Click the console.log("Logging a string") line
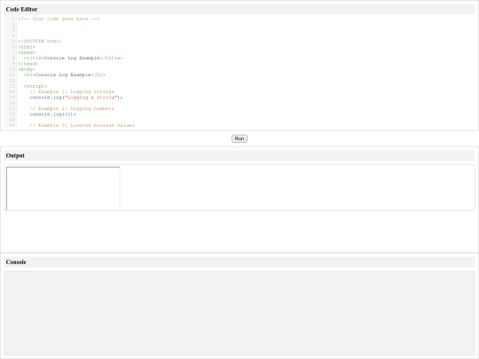This screenshot has height=359, width=479. pos(76,98)
